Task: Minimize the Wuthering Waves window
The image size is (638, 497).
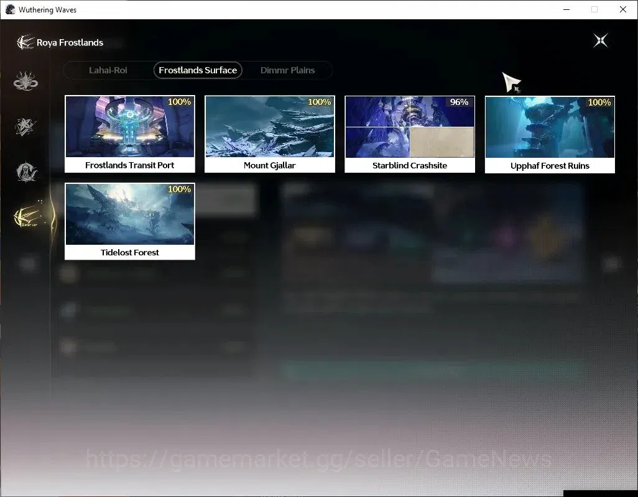Action: (x=566, y=9)
